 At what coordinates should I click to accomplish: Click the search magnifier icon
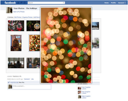[x=64, y=3]
